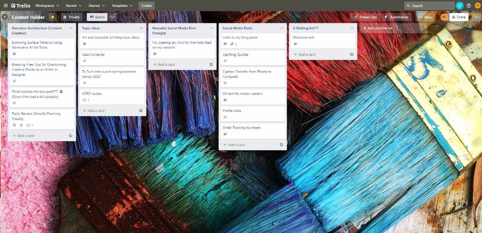The width and height of the screenshot is (482, 233).
Task: Click the Trello logo
Action: (19, 5)
